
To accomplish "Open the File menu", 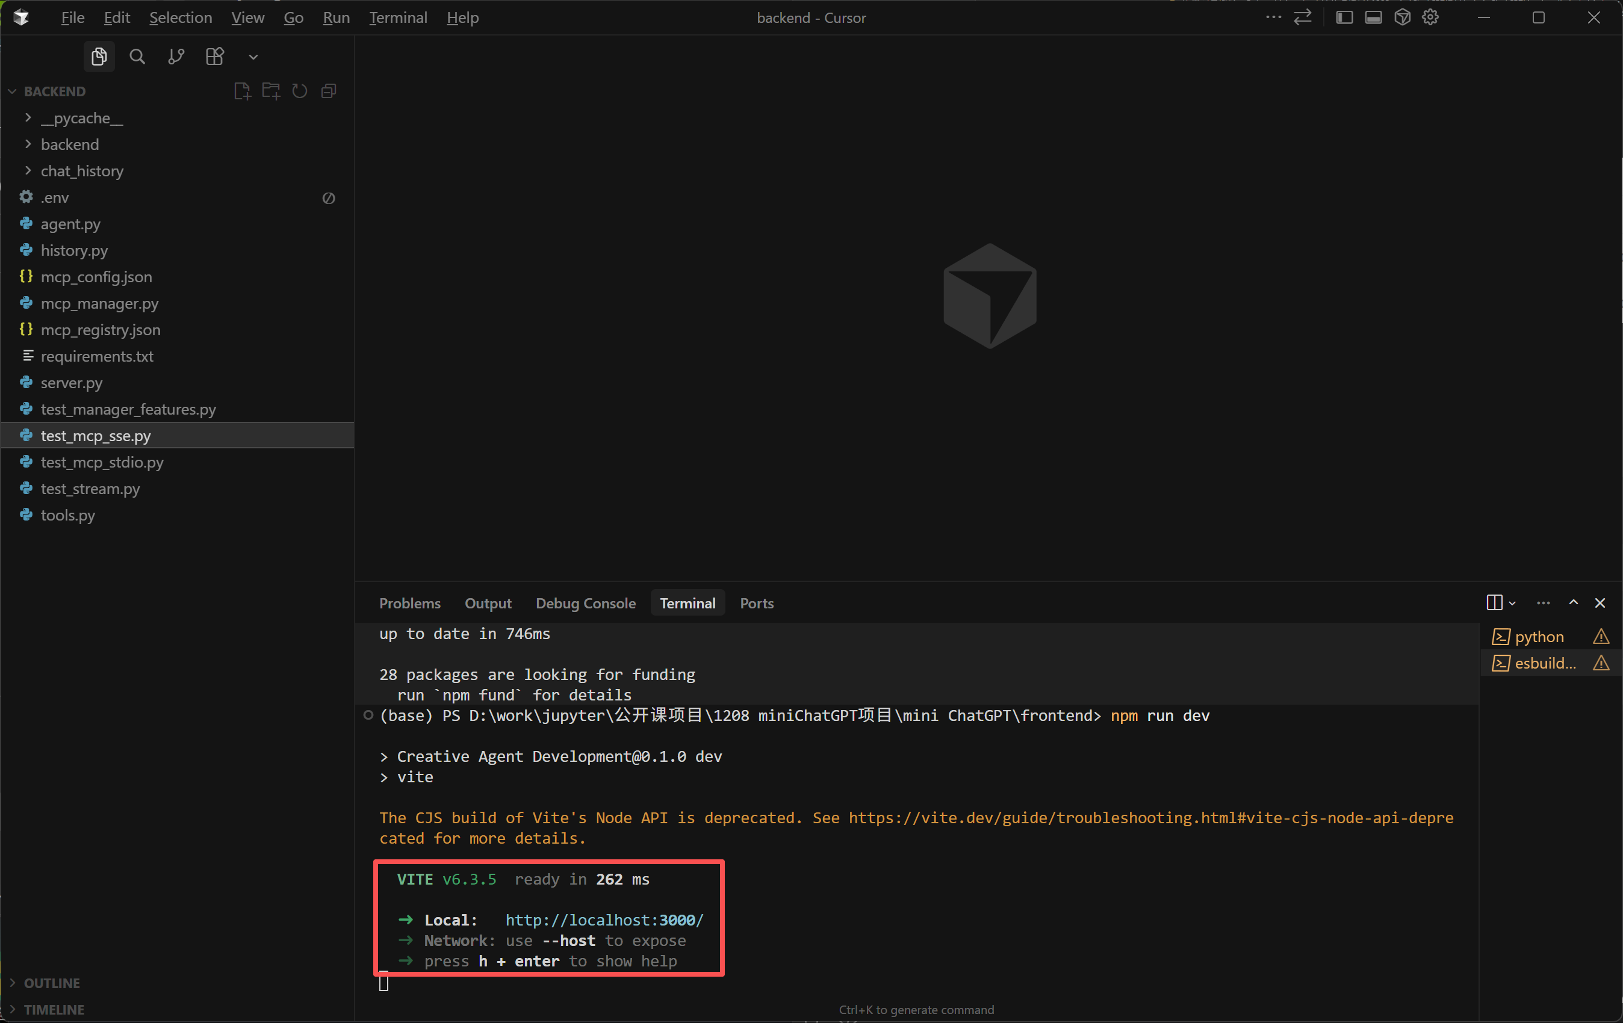I will click(73, 17).
